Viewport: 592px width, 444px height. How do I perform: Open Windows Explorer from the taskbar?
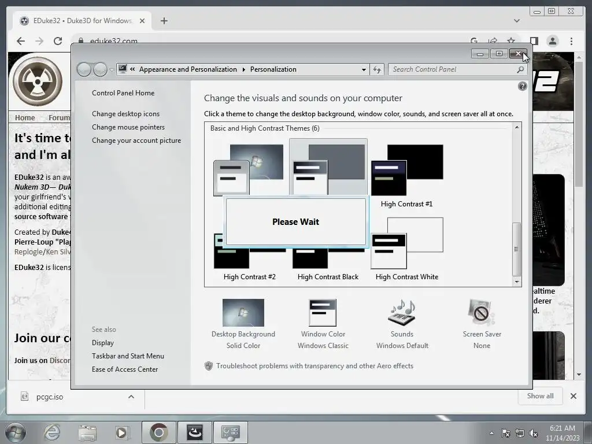(87, 432)
